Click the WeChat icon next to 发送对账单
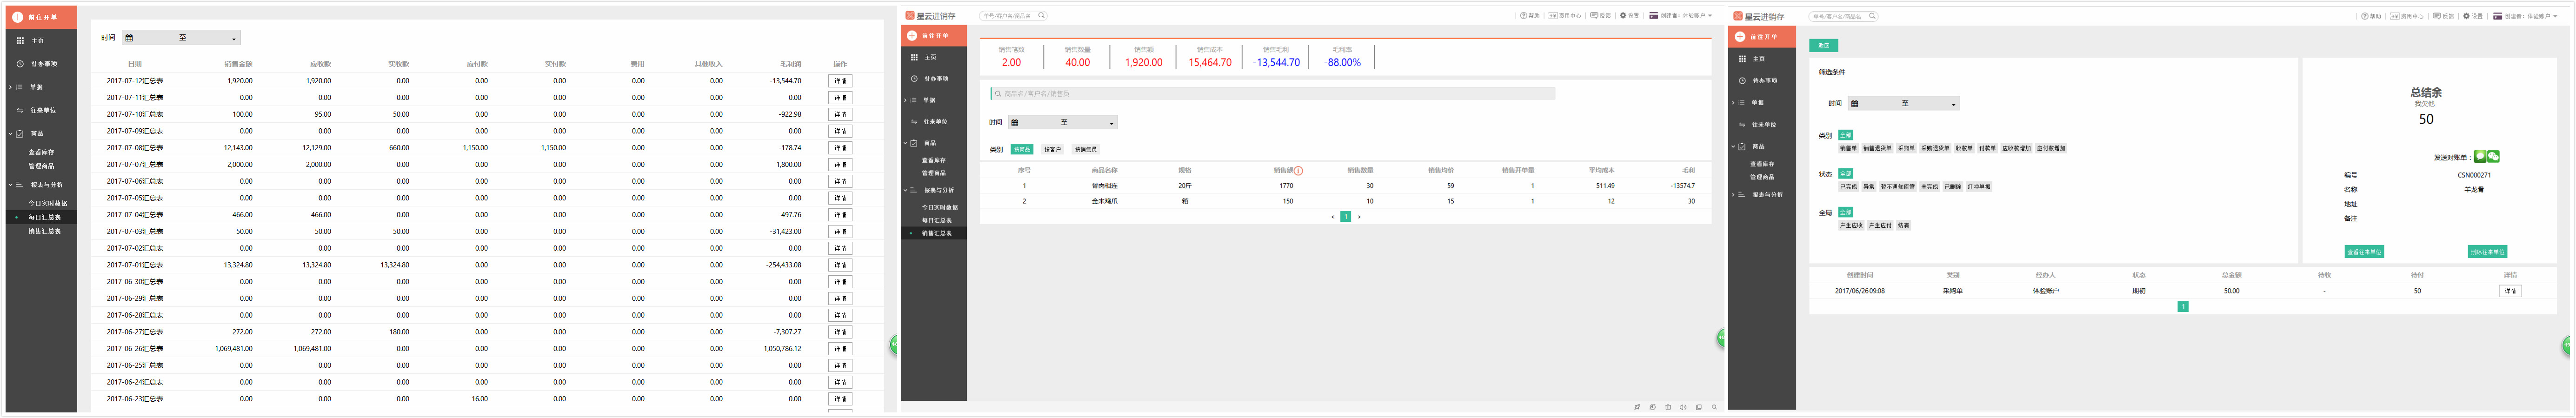 point(2493,157)
